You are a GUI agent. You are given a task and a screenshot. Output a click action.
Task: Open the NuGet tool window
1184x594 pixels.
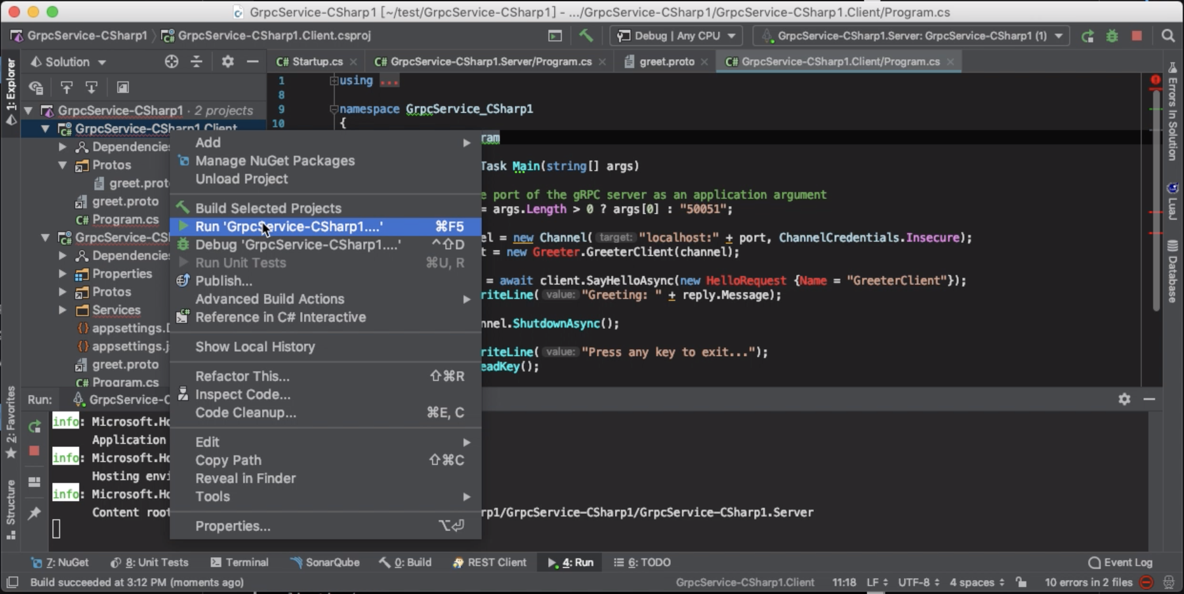coord(60,562)
